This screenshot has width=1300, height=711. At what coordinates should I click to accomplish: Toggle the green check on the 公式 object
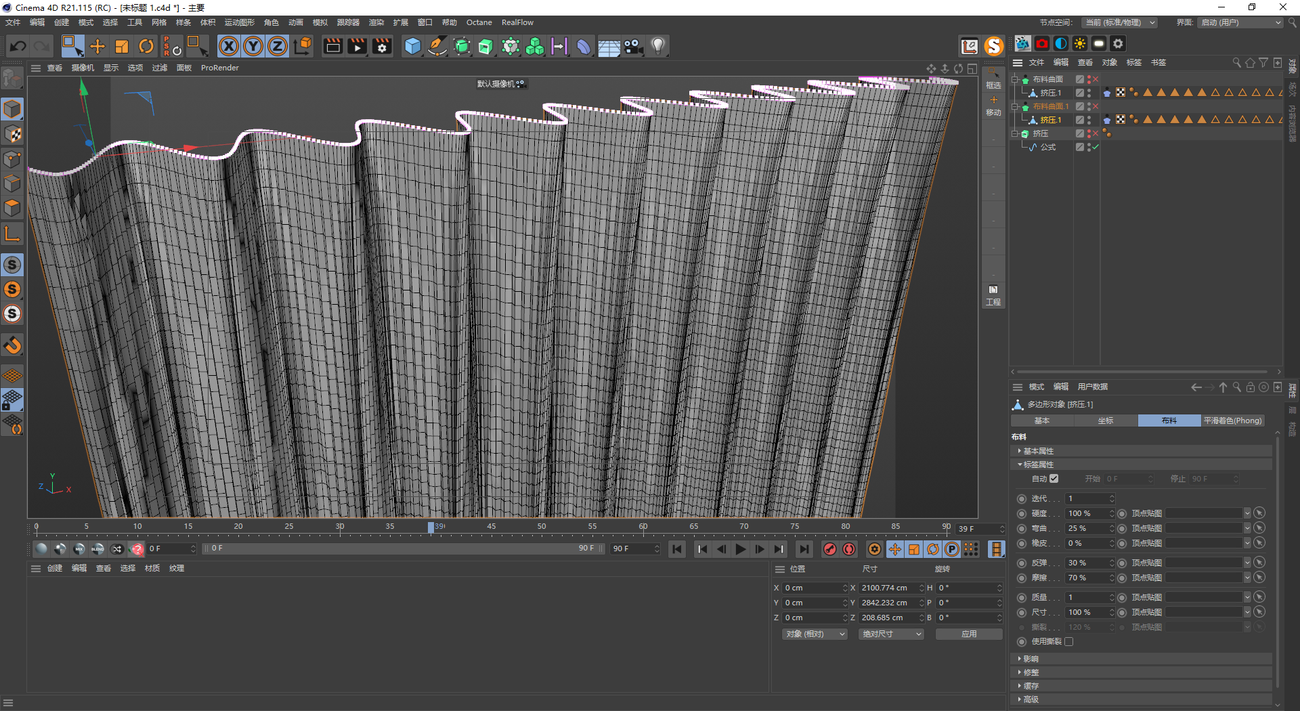[1096, 147]
